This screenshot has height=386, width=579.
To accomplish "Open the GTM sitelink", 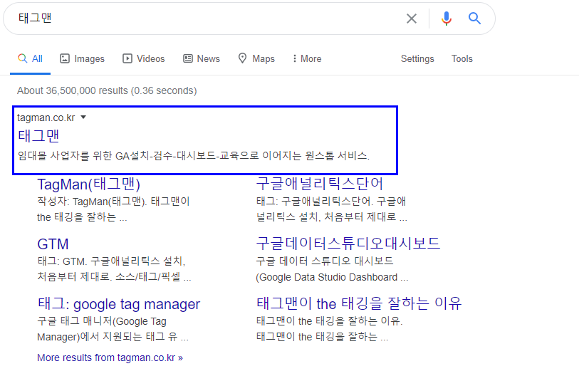I will tap(53, 244).
